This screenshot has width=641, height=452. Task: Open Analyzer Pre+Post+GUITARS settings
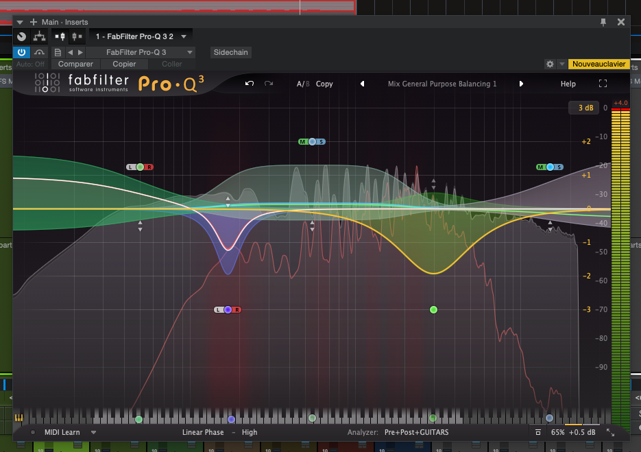tap(417, 432)
